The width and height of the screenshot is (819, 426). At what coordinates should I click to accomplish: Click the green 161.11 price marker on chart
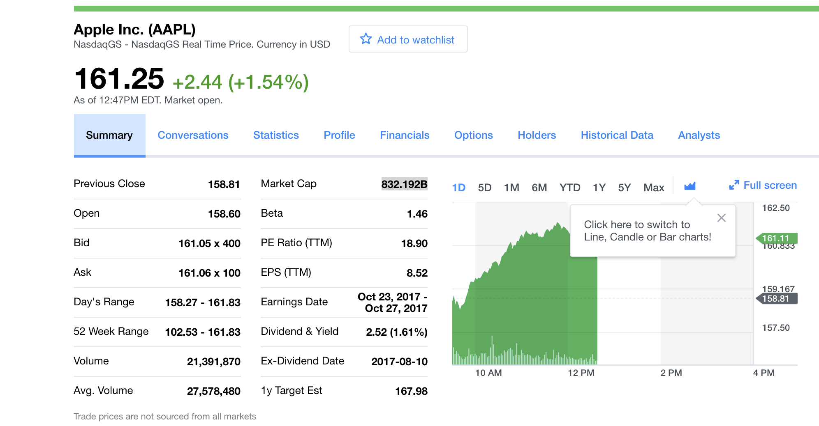click(776, 238)
